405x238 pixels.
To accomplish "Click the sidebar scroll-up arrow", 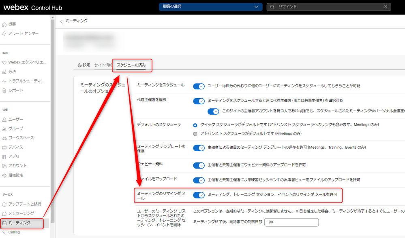I will (53, 17).
